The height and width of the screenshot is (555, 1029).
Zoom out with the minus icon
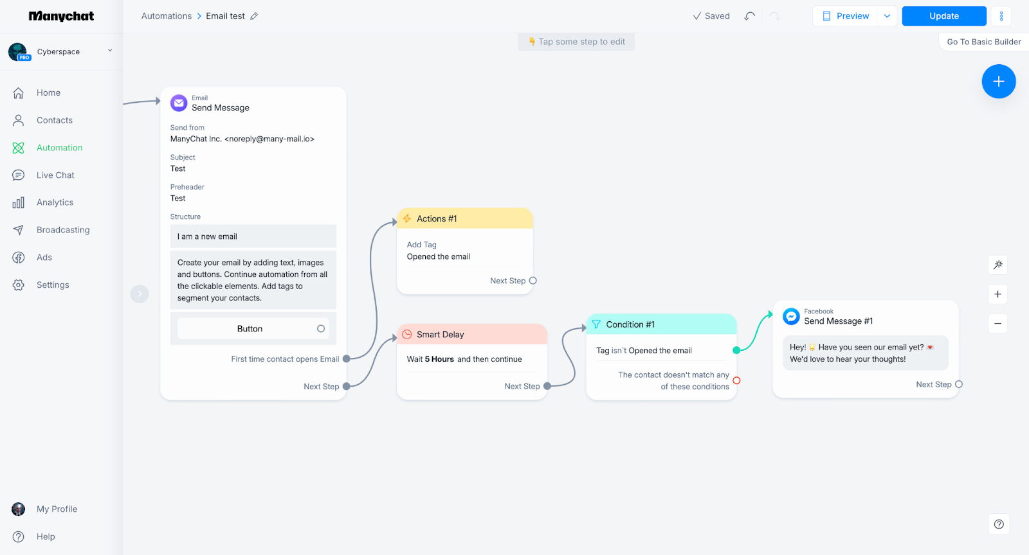[x=997, y=324]
